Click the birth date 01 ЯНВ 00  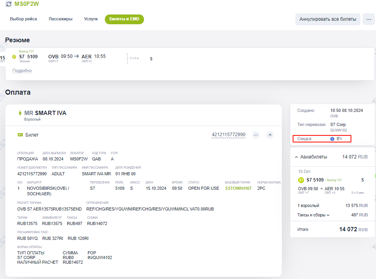pyautogui.click(x=126, y=174)
